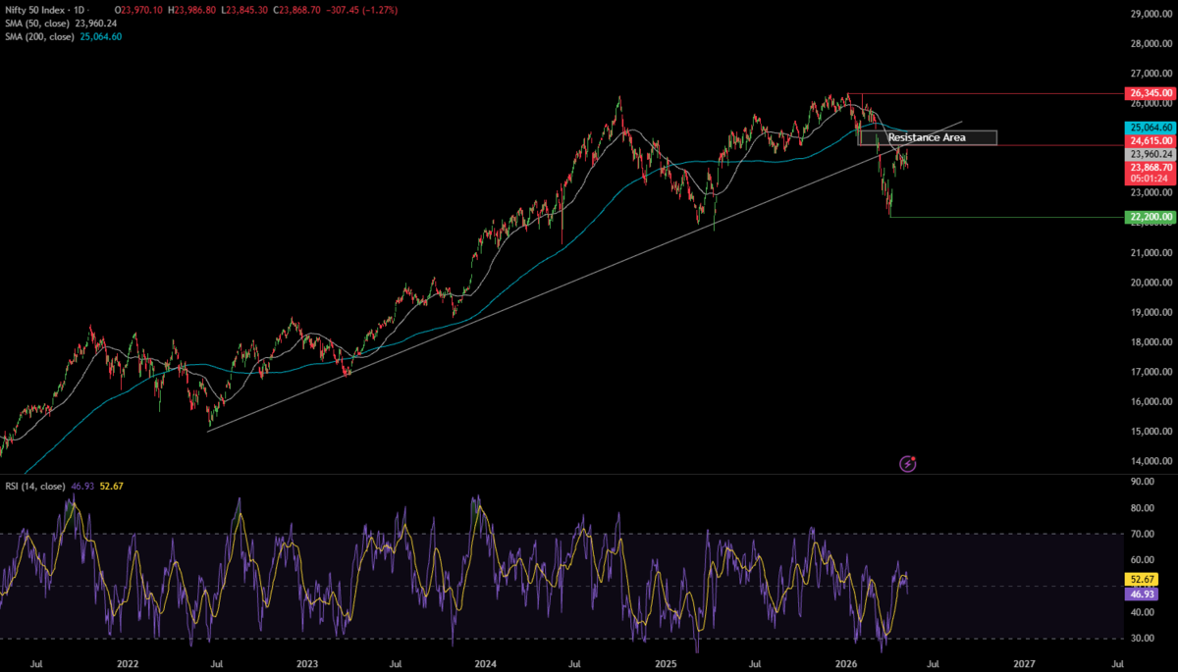The width and height of the screenshot is (1178, 672).
Task: Select the SMA (200, close) indicator legend
Action: pos(40,36)
